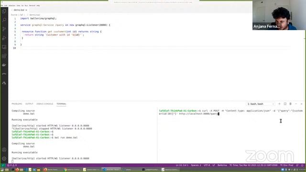Click the Zoom participant video thumbnail

[x=279, y=15]
